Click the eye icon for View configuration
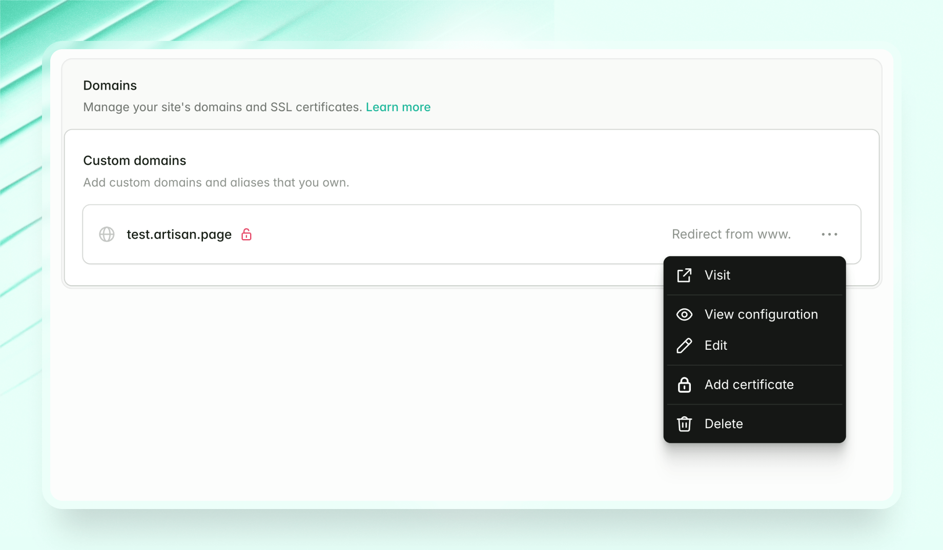Image resolution: width=943 pixels, height=550 pixels. [x=684, y=314]
